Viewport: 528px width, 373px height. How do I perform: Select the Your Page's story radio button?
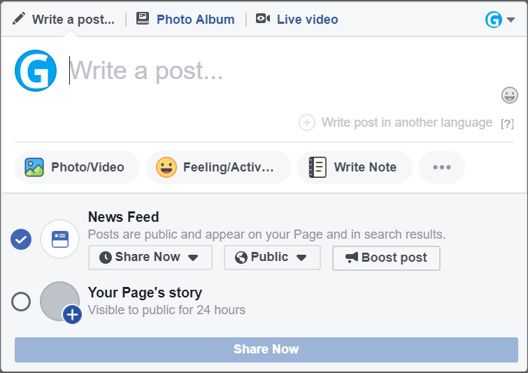[21, 301]
